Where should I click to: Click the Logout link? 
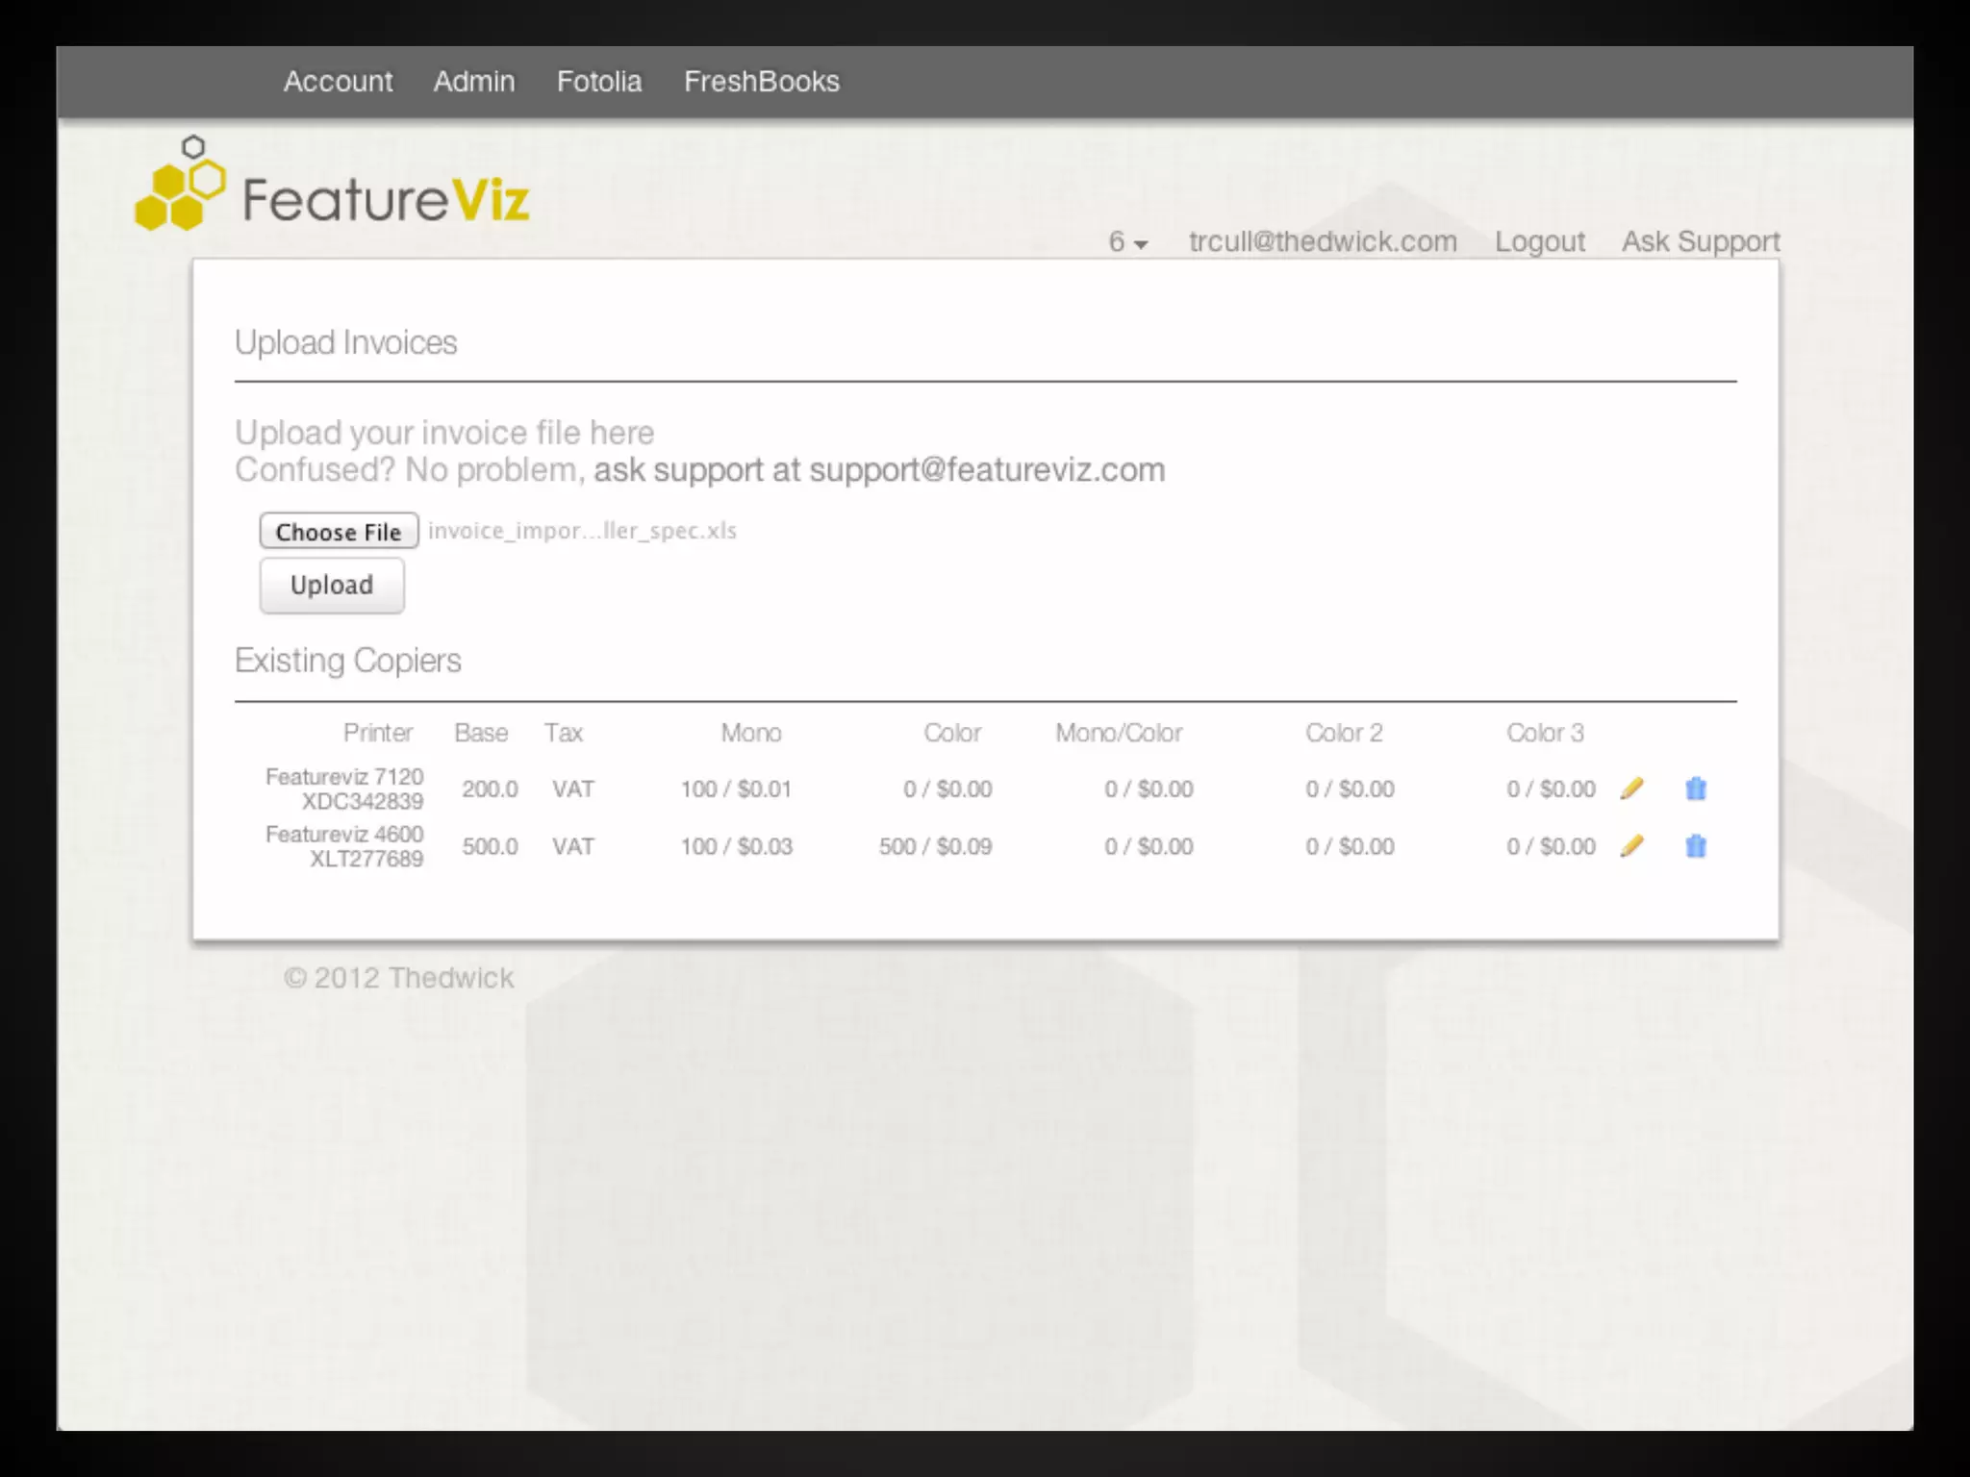(1539, 241)
